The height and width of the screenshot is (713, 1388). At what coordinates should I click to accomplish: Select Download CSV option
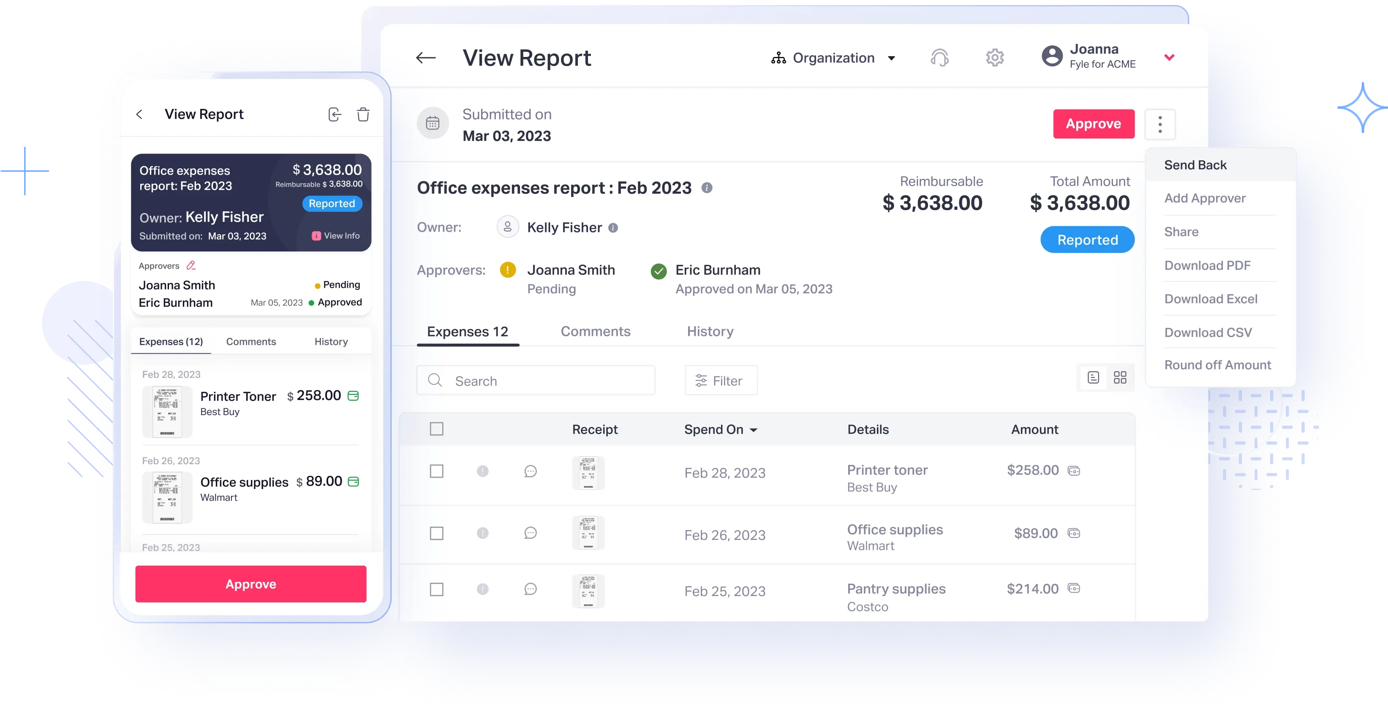(1208, 332)
